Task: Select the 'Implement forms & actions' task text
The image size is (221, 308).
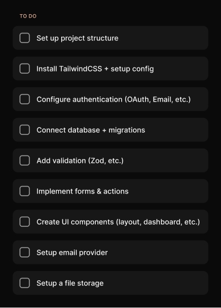Action: point(82,191)
